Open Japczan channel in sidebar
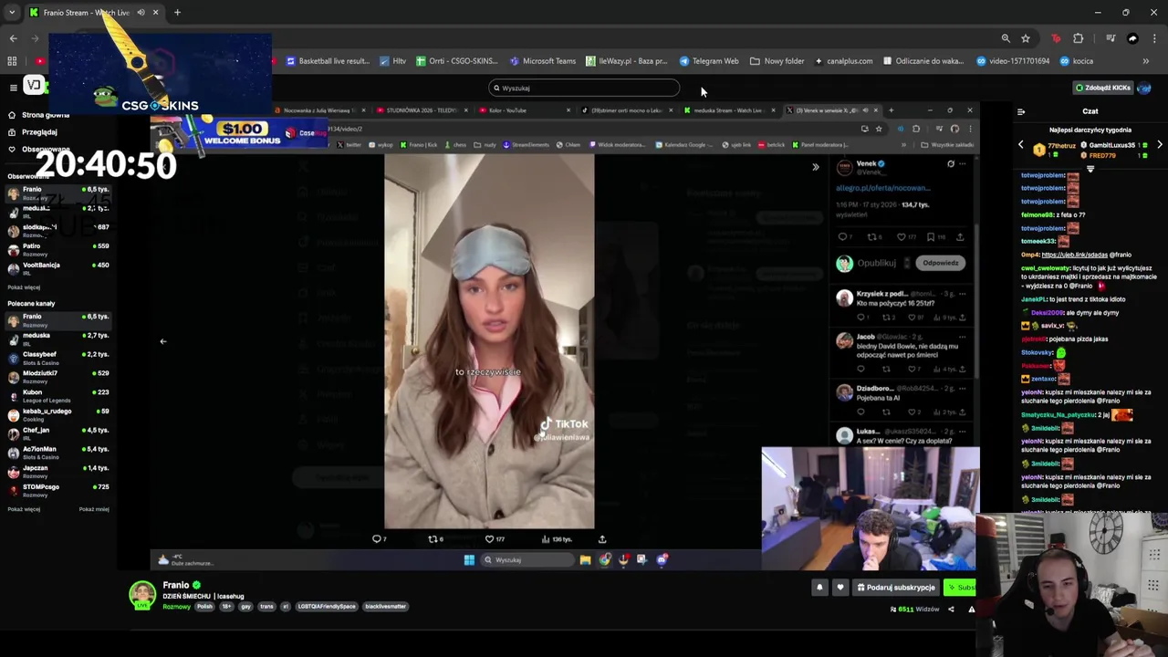 pos(57,472)
